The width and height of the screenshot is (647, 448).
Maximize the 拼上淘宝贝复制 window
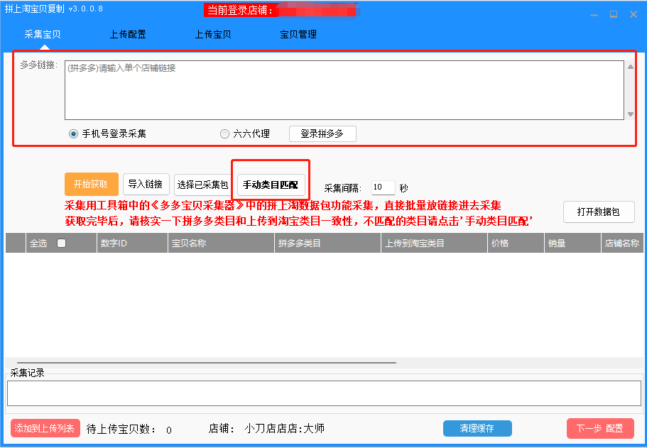pos(614,14)
